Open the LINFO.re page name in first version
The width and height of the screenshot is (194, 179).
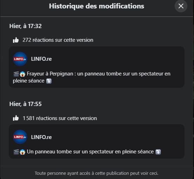[x=41, y=59]
